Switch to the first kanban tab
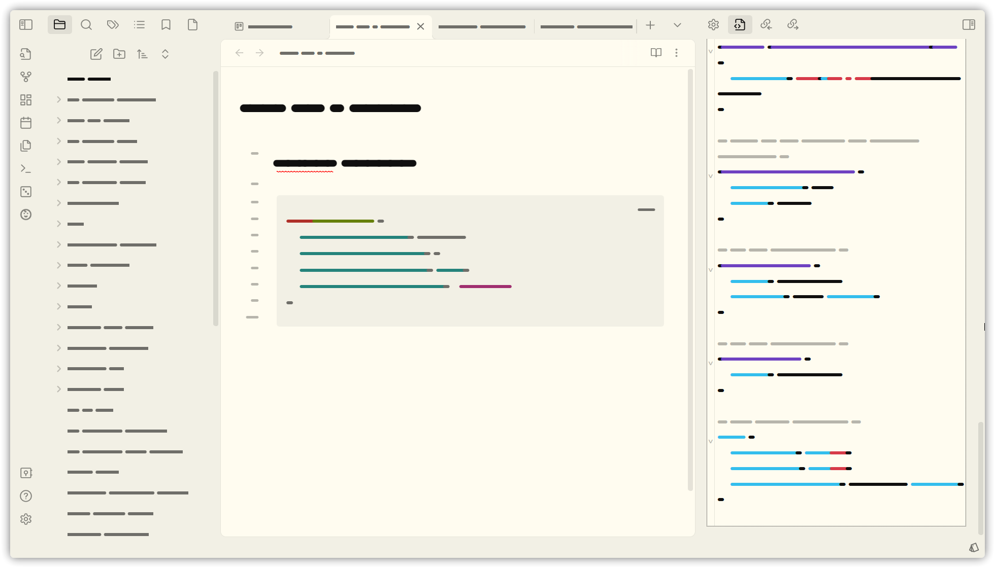Screen dimensions: 995x568 pos(269,26)
